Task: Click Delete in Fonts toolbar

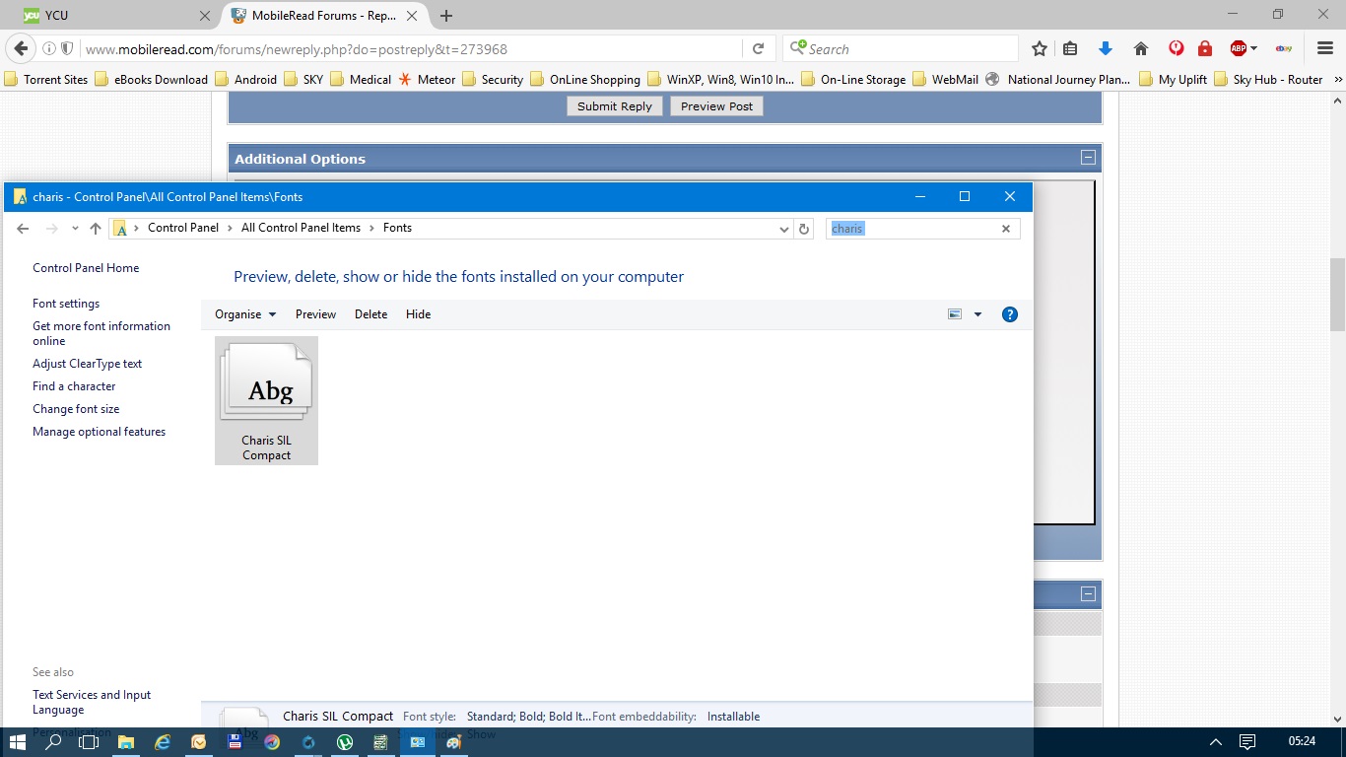Action: [x=370, y=314]
